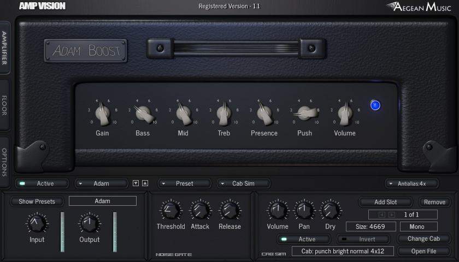Click the Change Cab button

(423, 239)
